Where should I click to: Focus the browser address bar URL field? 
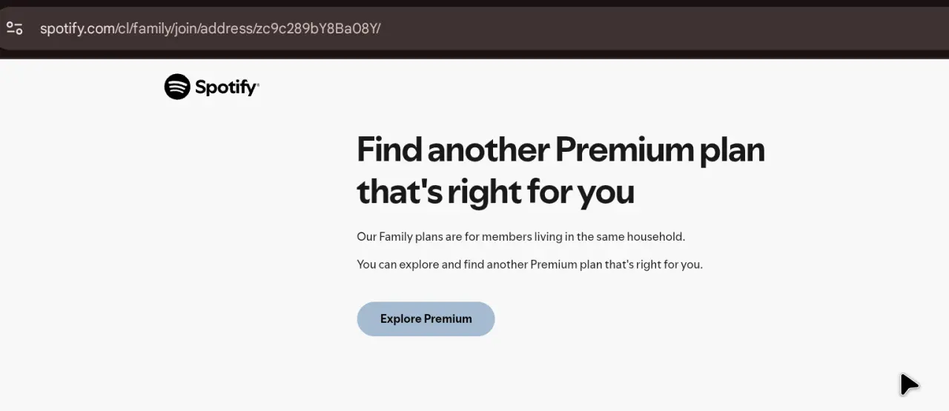click(x=474, y=29)
